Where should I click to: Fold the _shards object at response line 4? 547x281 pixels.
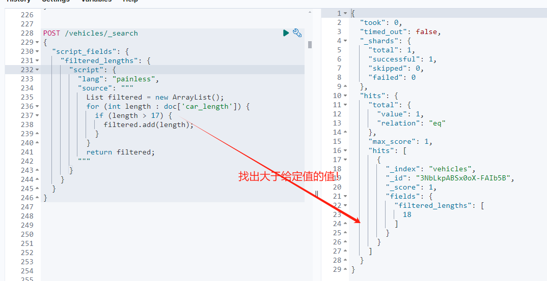click(345, 41)
